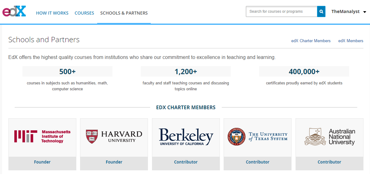Click the edX Charter Members link
This screenshot has height=175, width=370.
pos(311,41)
